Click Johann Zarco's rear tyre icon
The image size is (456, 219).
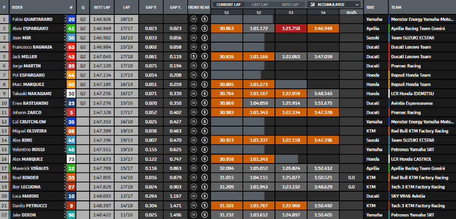click(205, 112)
